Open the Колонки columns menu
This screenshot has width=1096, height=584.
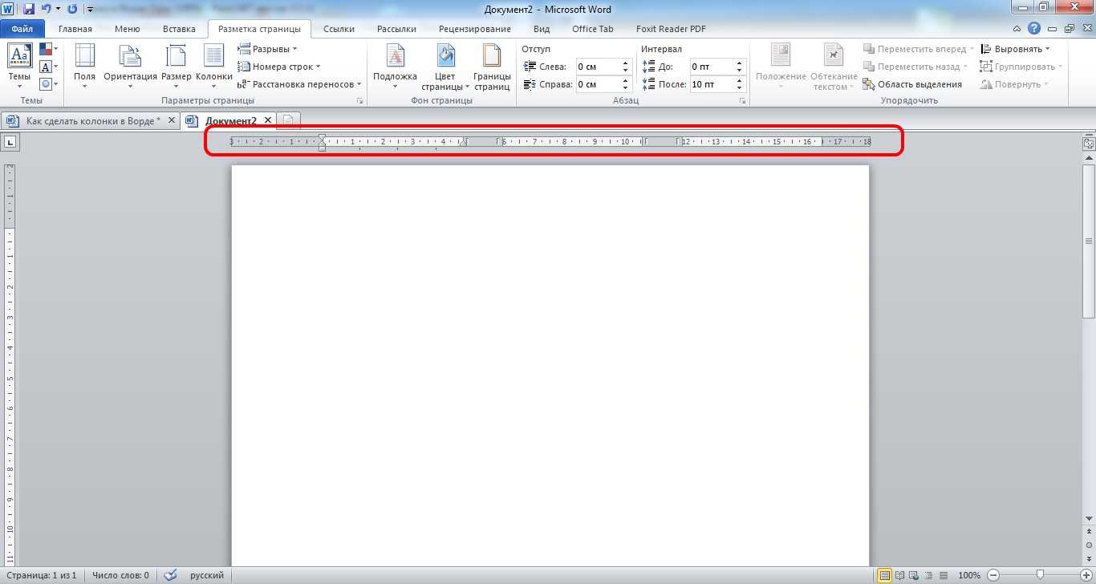[x=214, y=66]
